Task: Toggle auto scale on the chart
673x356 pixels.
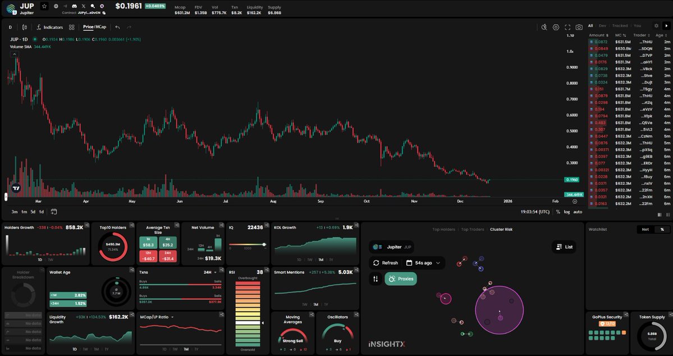Action: tap(578, 212)
